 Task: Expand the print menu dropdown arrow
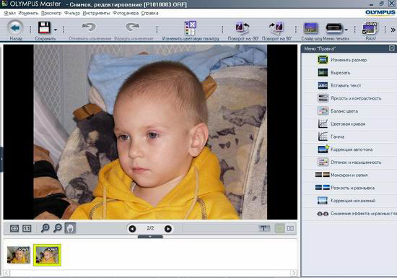coord(346,30)
